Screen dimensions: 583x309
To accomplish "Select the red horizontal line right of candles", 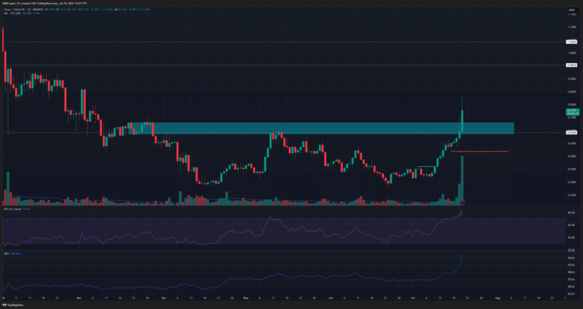I will point(484,151).
